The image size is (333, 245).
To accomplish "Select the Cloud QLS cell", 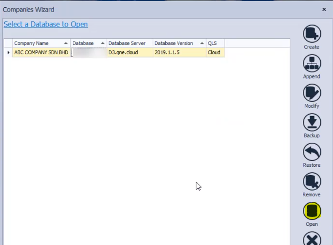I will (215, 52).
